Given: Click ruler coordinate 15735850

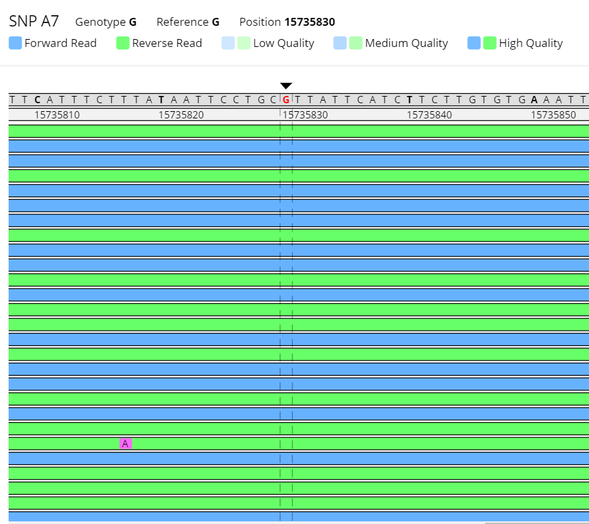Looking at the screenshot, I should 553,115.
